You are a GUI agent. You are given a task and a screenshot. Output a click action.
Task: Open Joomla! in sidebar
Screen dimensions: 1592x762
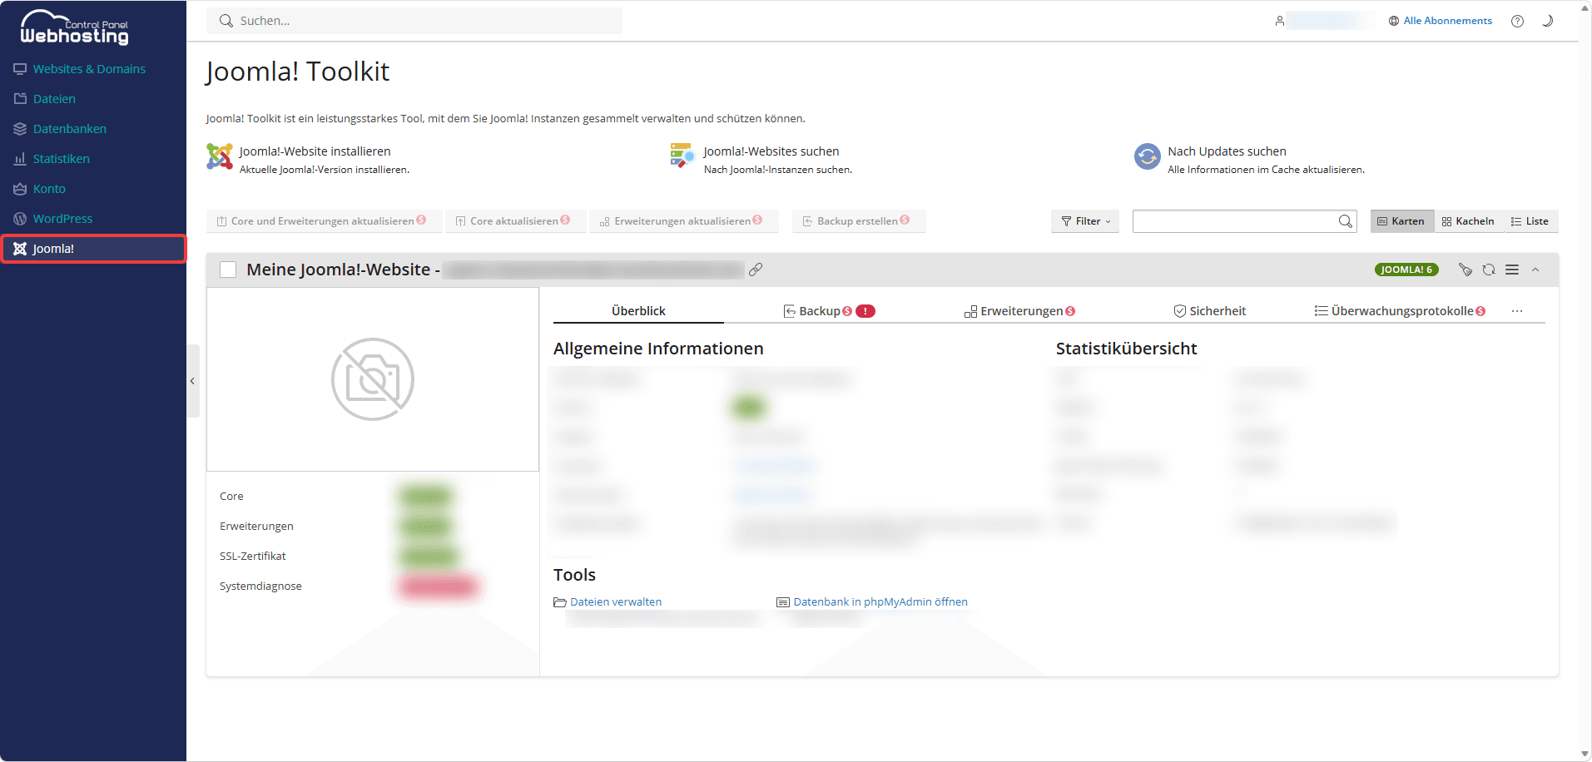coord(93,249)
